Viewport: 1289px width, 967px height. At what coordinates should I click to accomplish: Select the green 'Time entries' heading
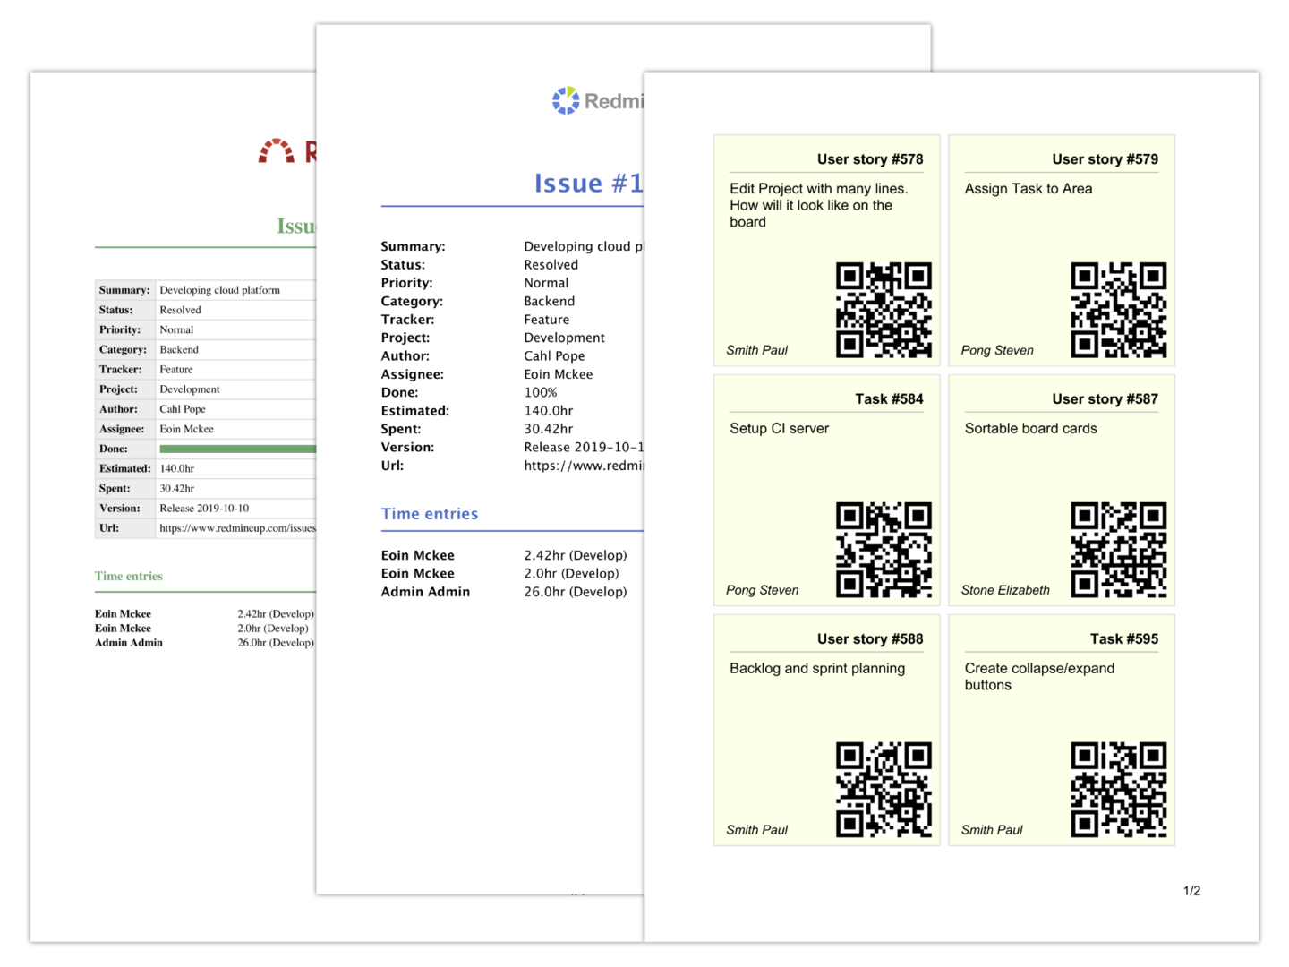click(129, 577)
